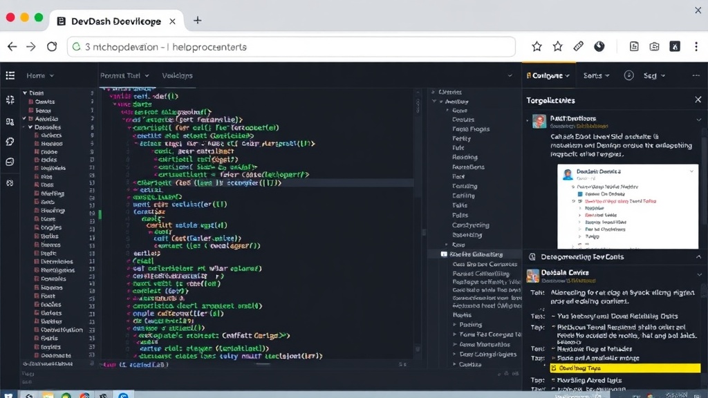Click the round pie-chart icon in browser toolbar
Image resolution: width=708 pixels, height=398 pixels.
coord(599,46)
